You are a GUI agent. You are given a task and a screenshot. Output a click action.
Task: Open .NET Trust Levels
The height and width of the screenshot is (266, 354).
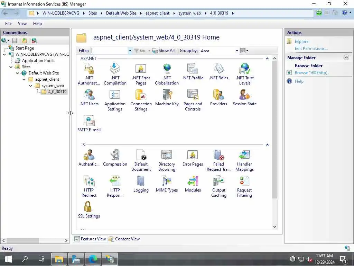click(245, 74)
